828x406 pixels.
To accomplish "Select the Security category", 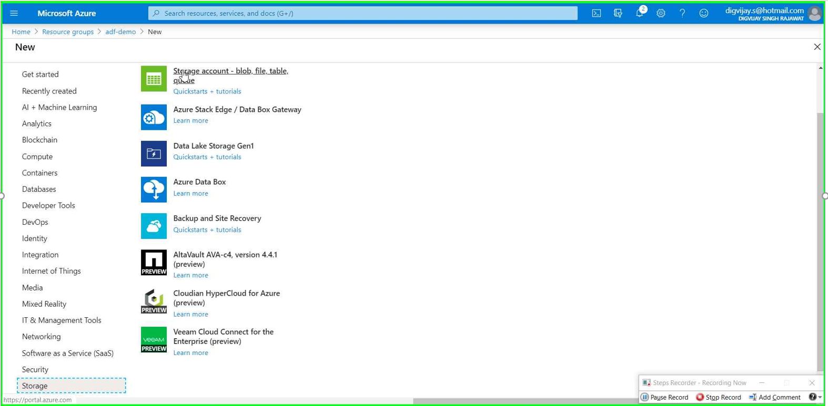I will [35, 370].
